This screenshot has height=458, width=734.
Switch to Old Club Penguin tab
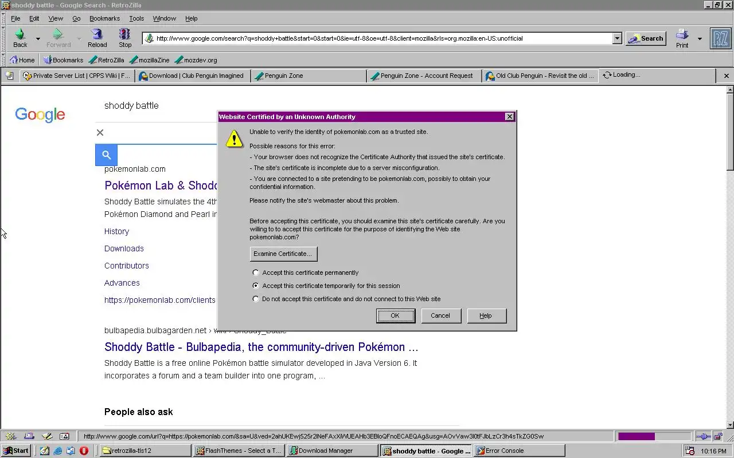pos(540,76)
